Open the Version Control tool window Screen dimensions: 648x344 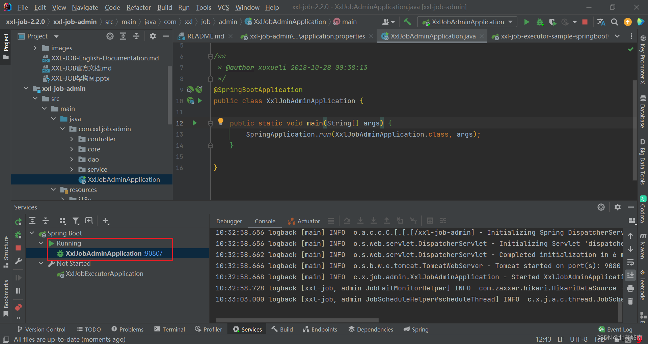tap(41, 329)
